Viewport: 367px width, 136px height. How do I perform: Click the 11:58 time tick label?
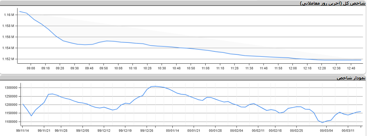coord(278,68)
